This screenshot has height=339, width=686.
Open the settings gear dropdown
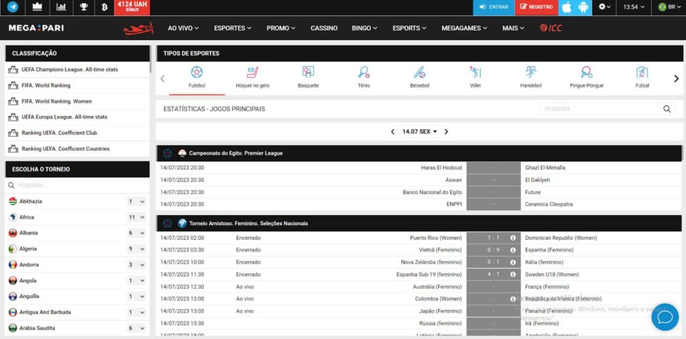point(605,7)
